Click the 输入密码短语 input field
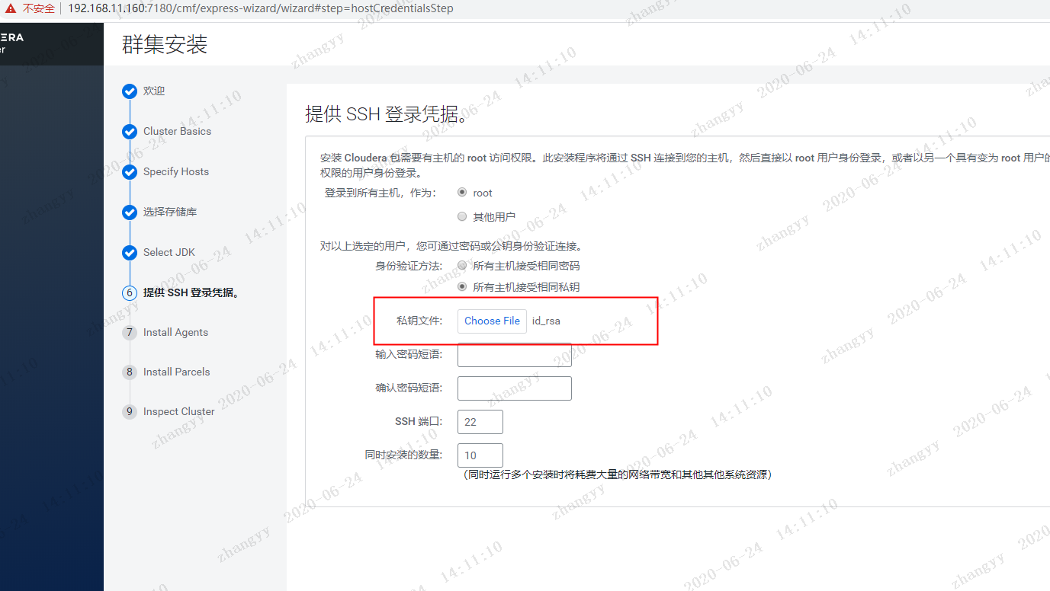Viewport: 1050px width, 591px height. click(x=515, y=355)
